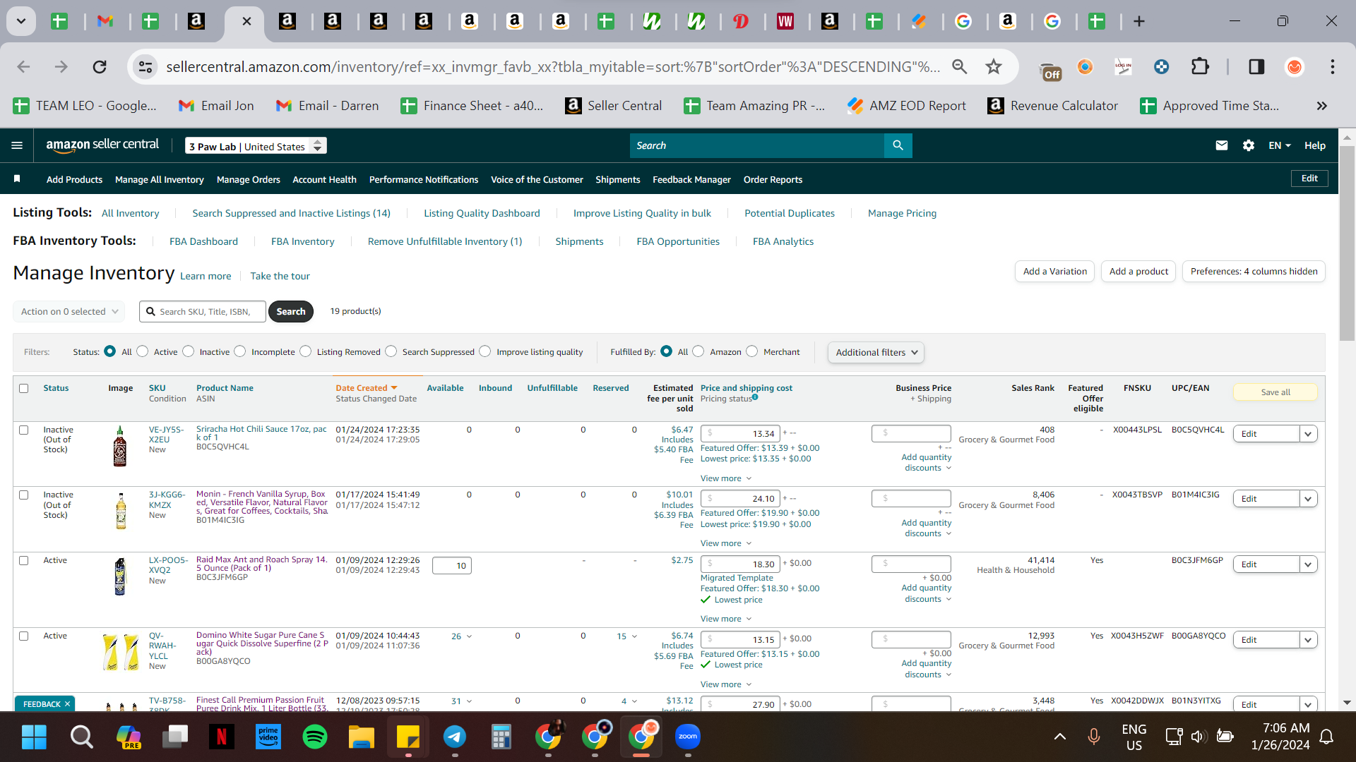Open Chrome side panel icon
The height and width of the screenshot is (762, 1356).
pos(1256,67)
